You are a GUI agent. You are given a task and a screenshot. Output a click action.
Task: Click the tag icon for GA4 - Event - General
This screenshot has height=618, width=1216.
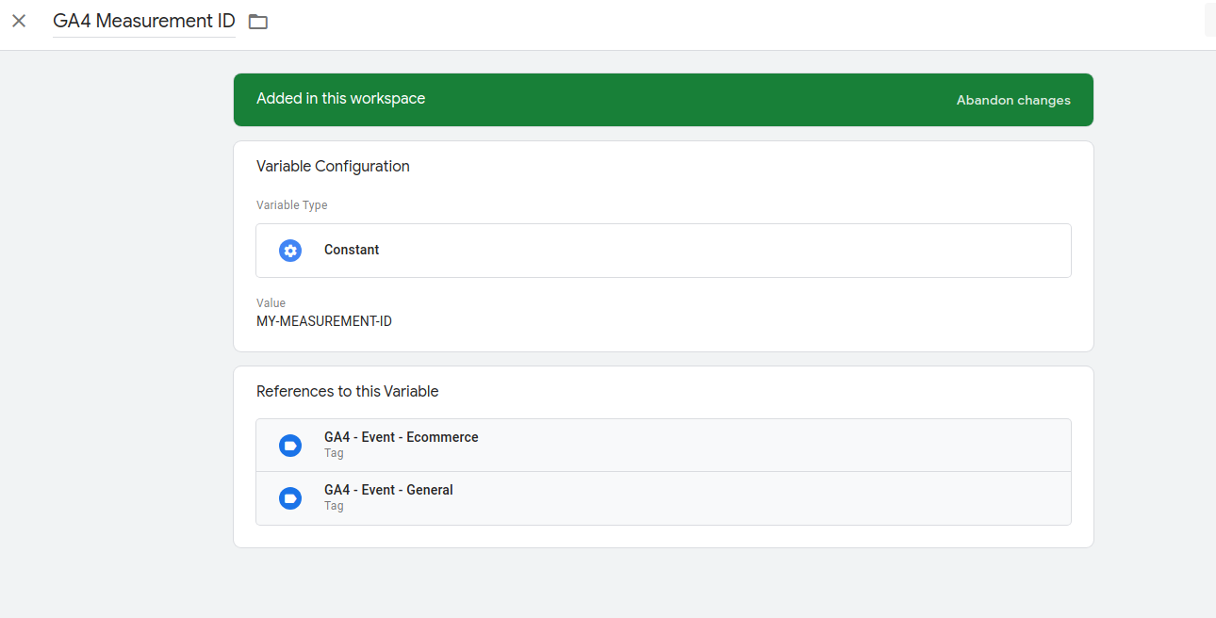(x=290, y=498)
